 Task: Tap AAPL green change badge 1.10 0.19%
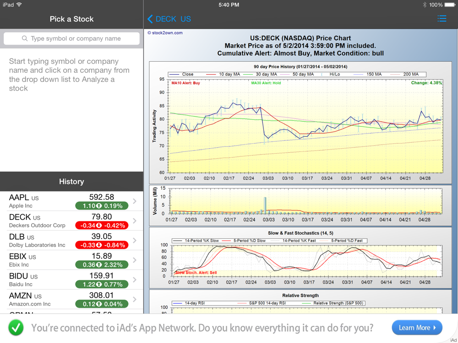click(102, 206)
